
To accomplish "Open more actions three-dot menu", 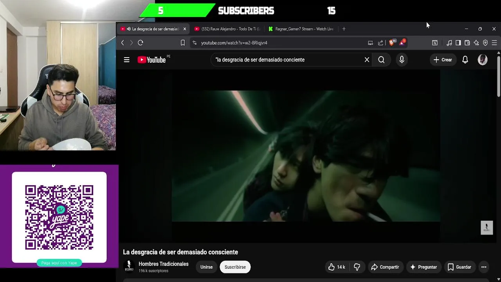I will point(484,267).
